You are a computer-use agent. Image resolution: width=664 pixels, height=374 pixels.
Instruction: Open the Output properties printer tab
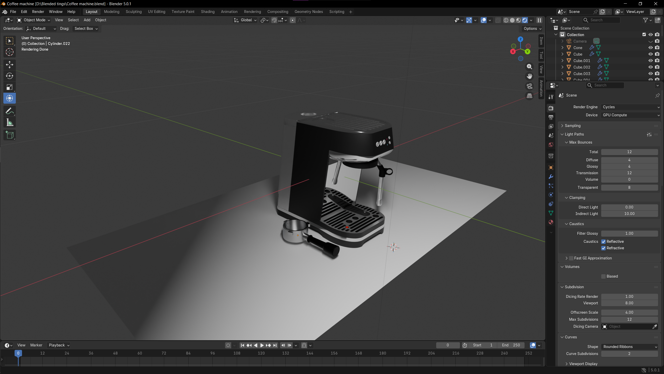(551, 117)
